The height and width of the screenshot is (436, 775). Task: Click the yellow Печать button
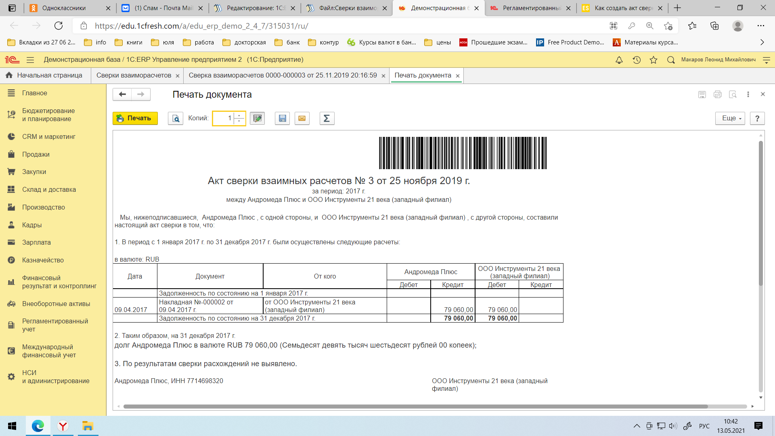(135, 118)
